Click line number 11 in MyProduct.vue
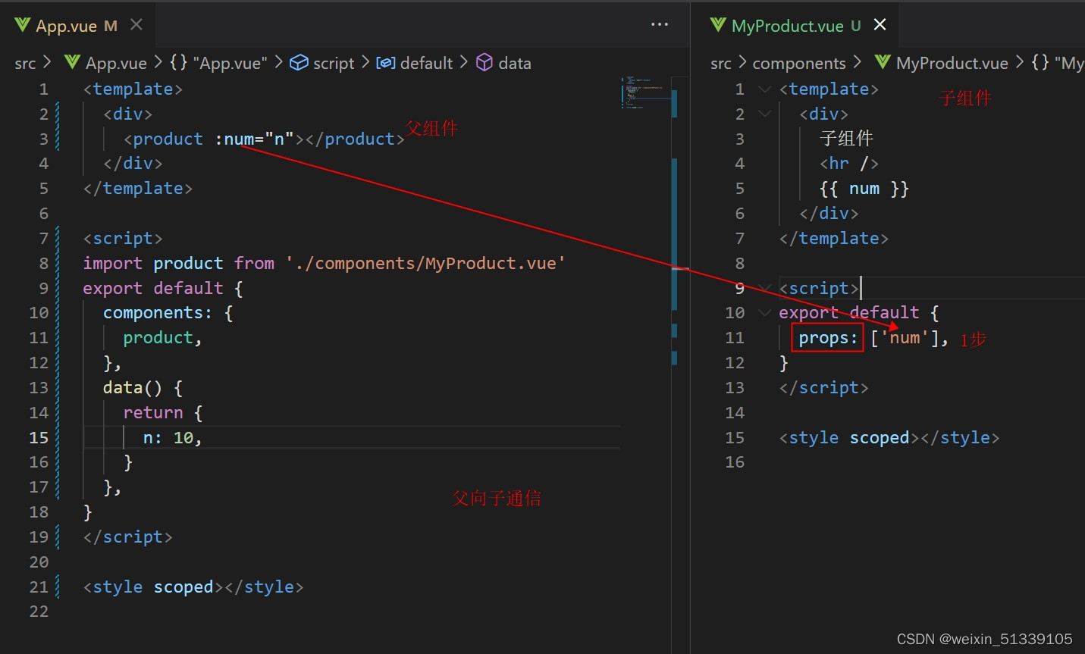The image size is (1085, 654). tap(735, 338)
